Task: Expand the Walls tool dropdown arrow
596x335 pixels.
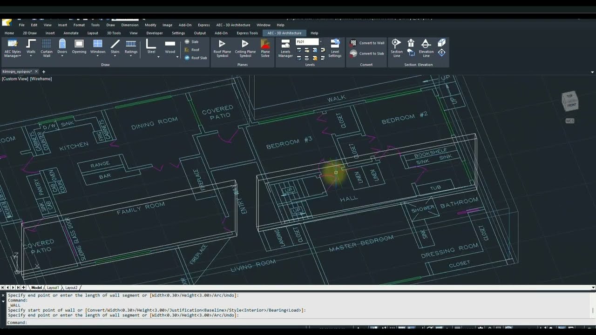Action: point(31,56)
